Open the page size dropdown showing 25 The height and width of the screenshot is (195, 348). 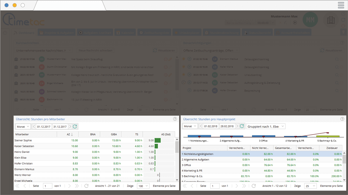click(x=310, y=186)
